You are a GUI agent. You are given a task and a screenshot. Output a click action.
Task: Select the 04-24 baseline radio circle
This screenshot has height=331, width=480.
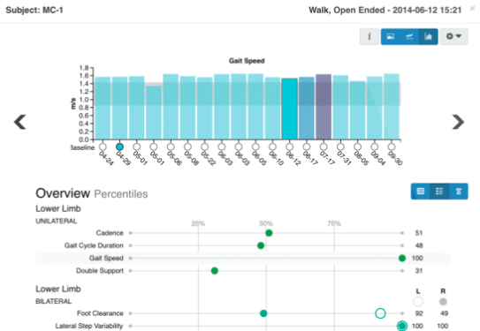(x=103, y=147)
